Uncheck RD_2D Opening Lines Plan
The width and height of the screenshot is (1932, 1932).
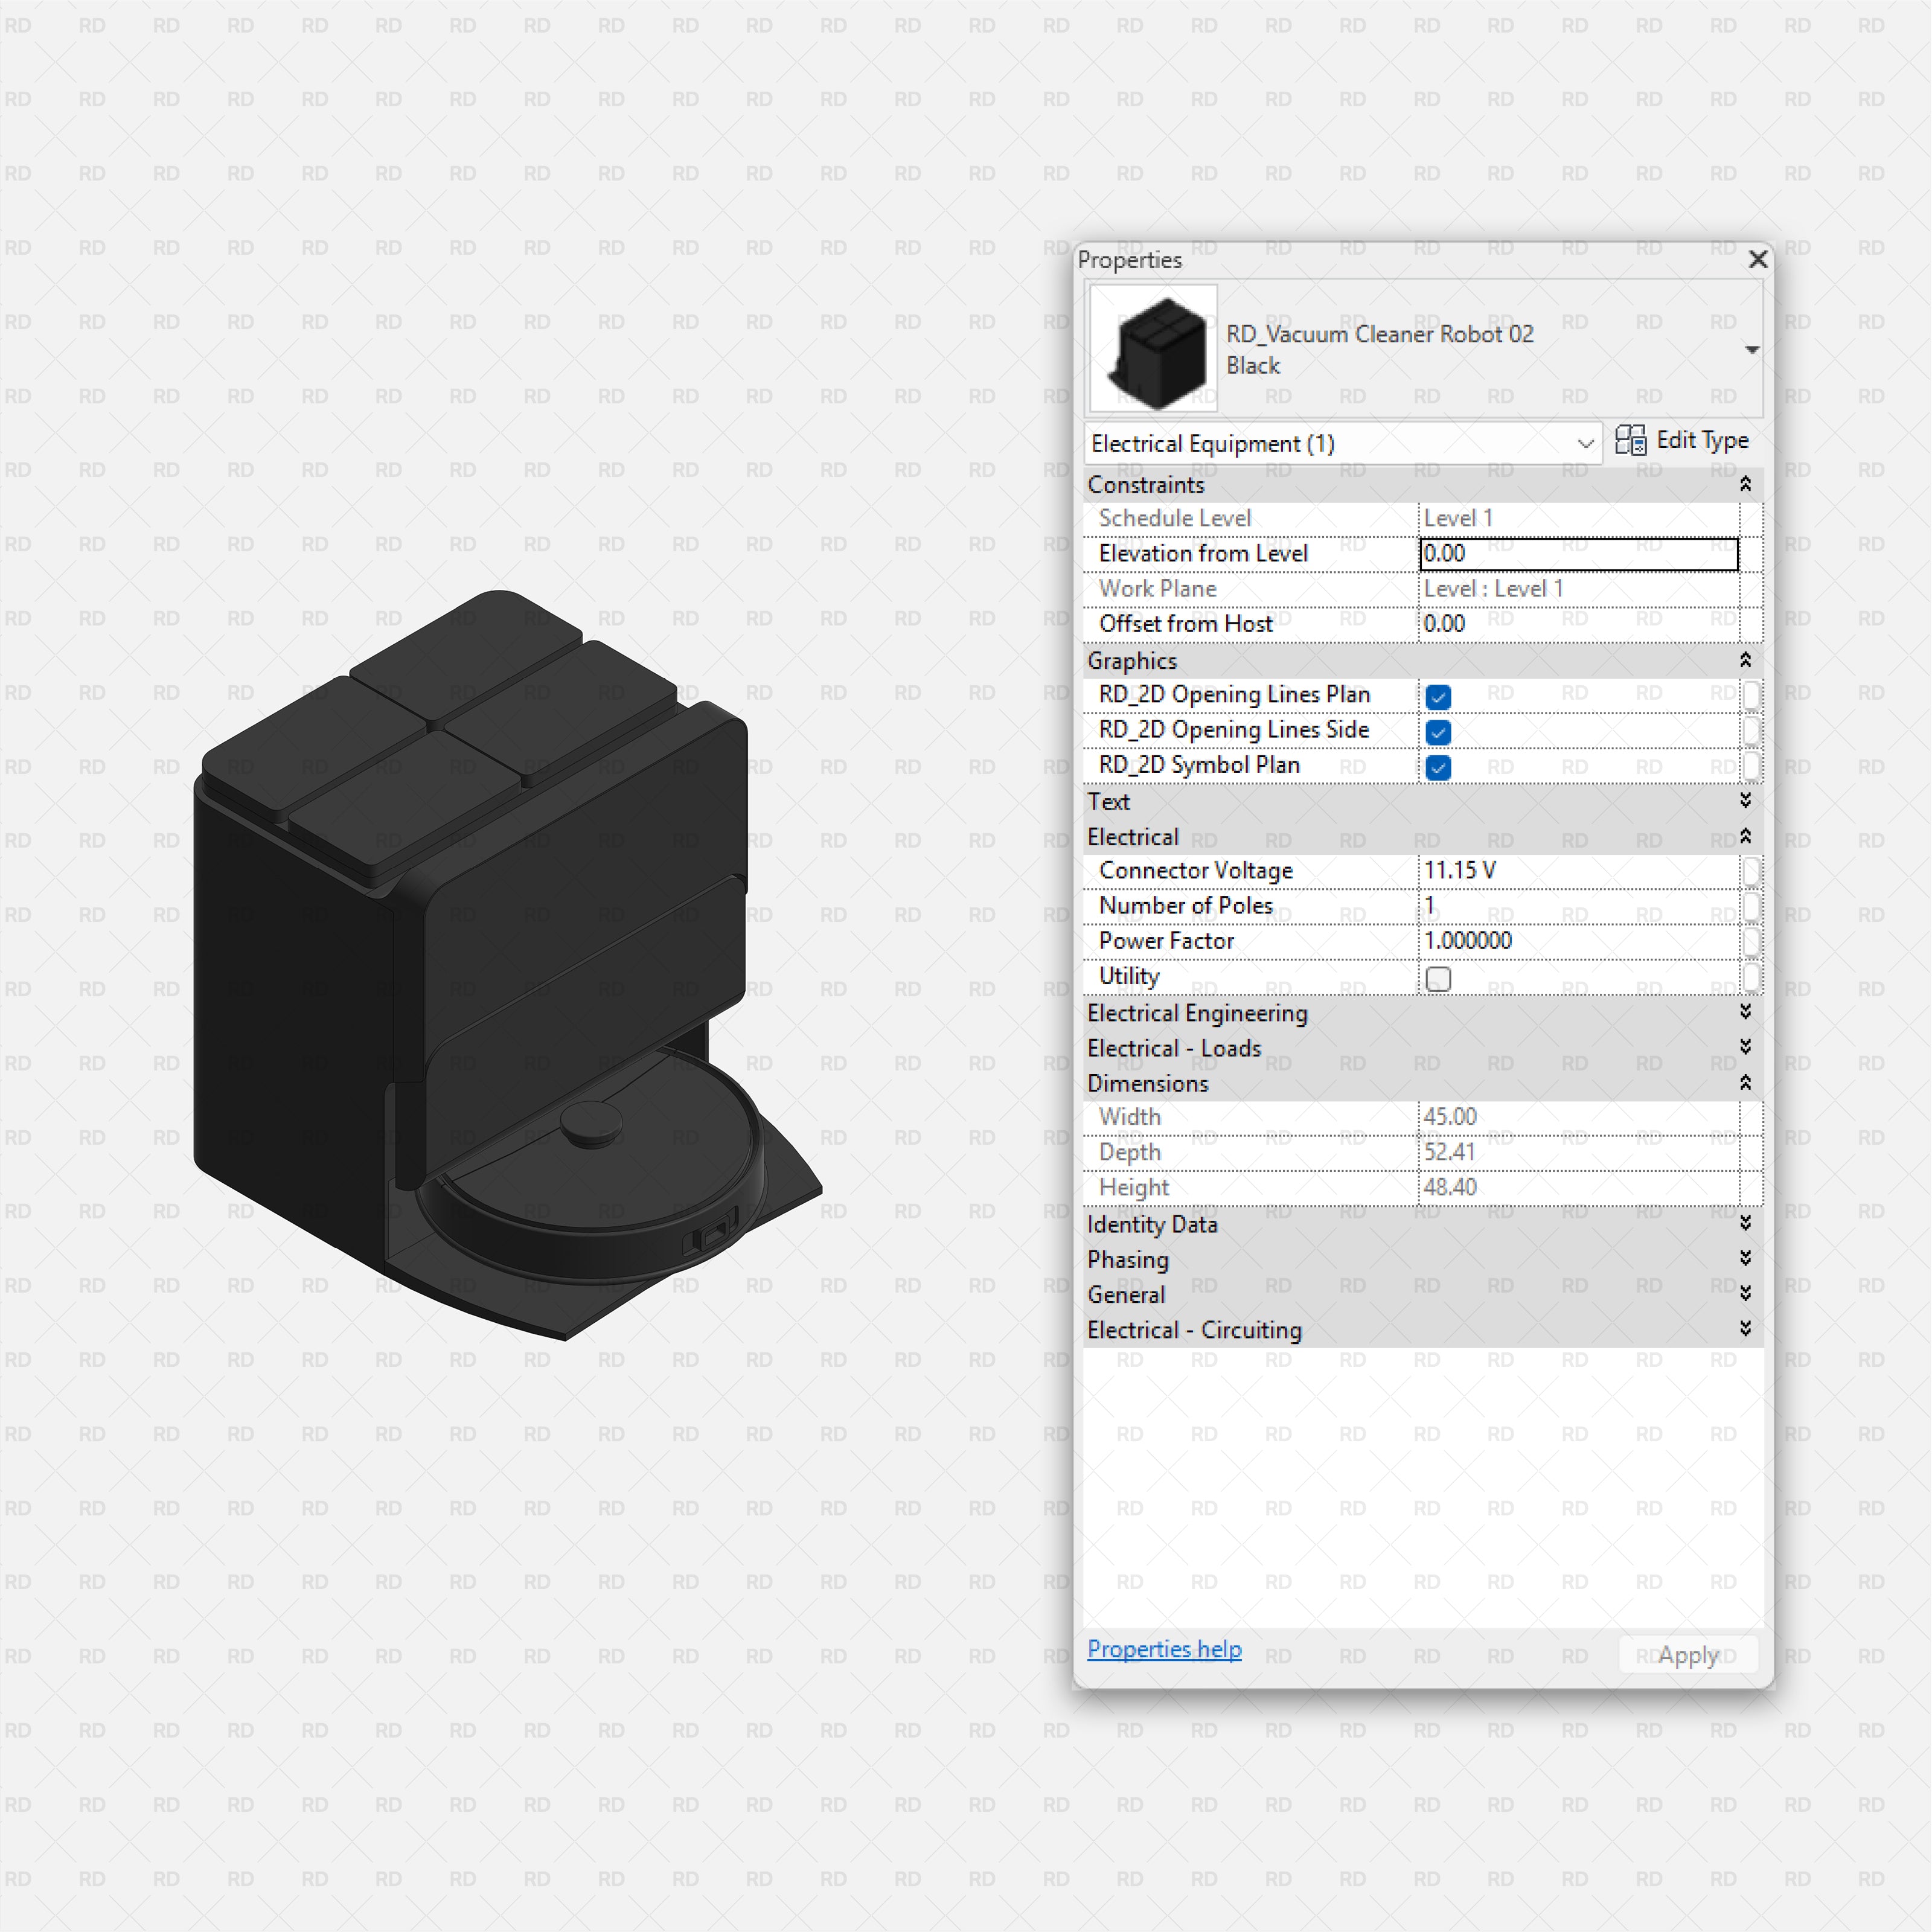(x=1438, y=697)
